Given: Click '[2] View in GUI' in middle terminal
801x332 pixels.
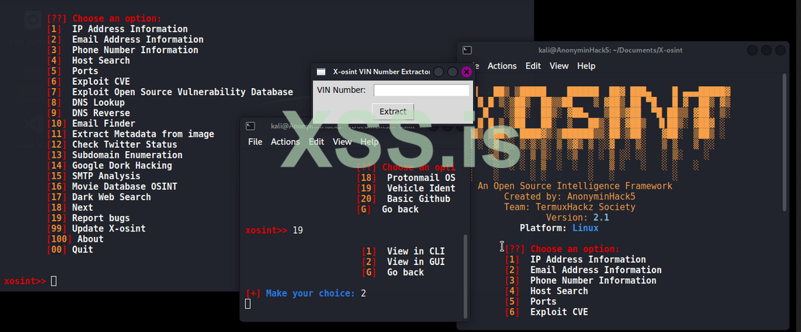Looking at the screenshot, I should click(403, 262).
